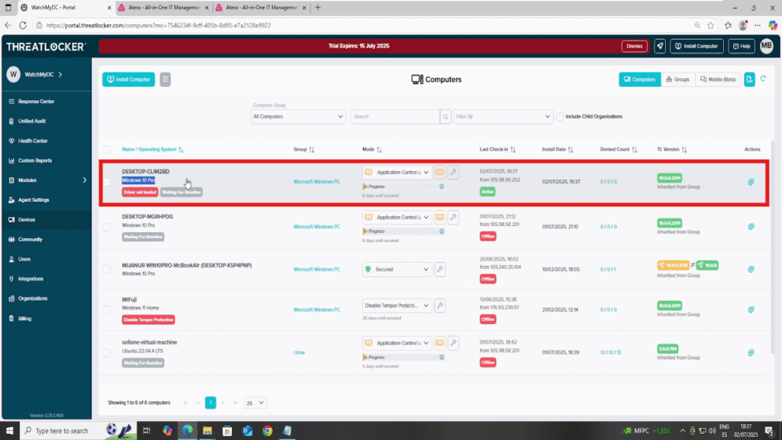Click the MB user avatar
Screen dimensions: 782x440
767,46
